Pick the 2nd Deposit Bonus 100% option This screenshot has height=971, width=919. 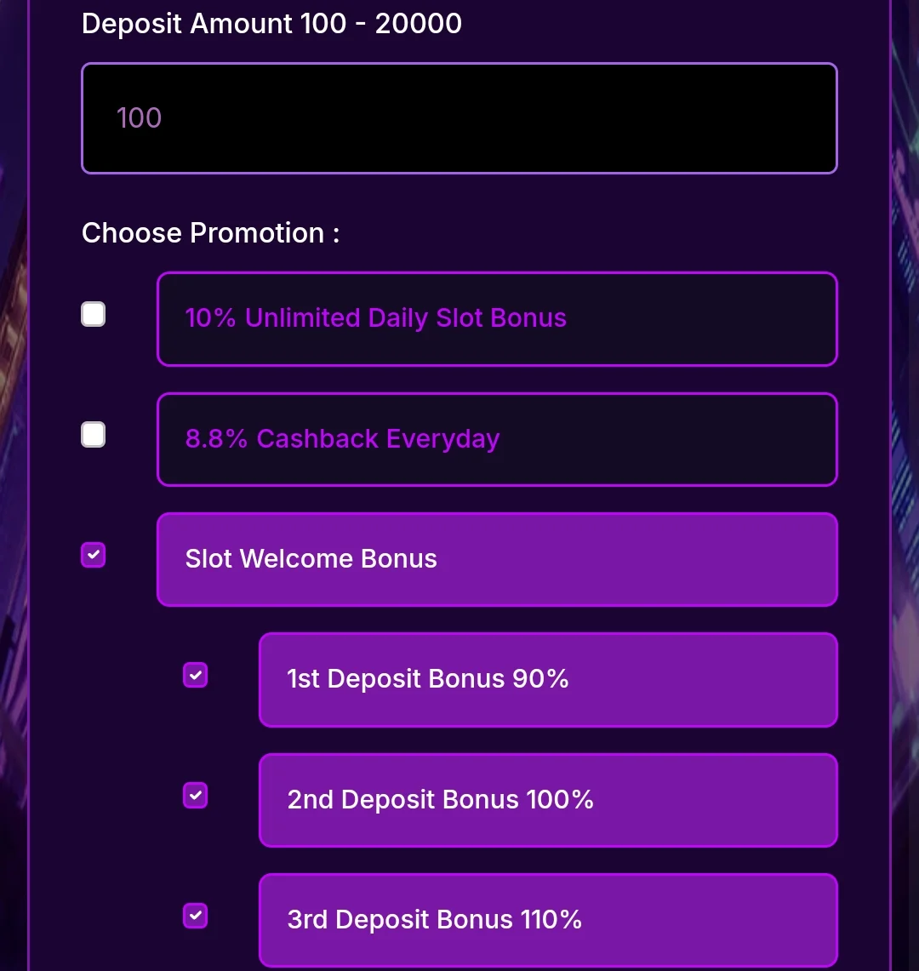coord(548,800)
